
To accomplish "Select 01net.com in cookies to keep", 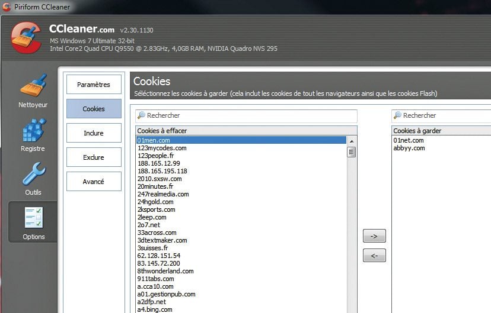I will point(409,140).
